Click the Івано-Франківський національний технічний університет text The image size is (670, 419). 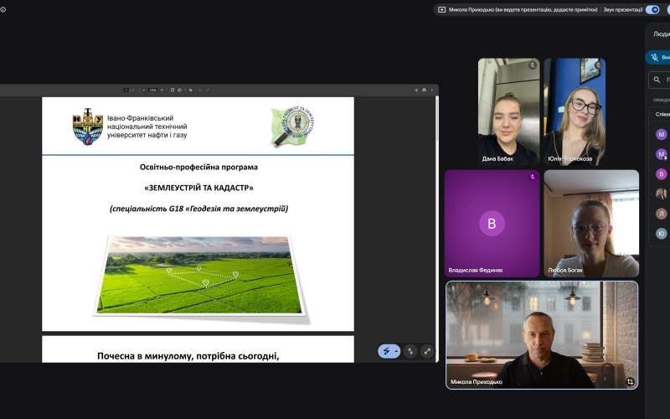pyautogui.click(x=147, y=127)
